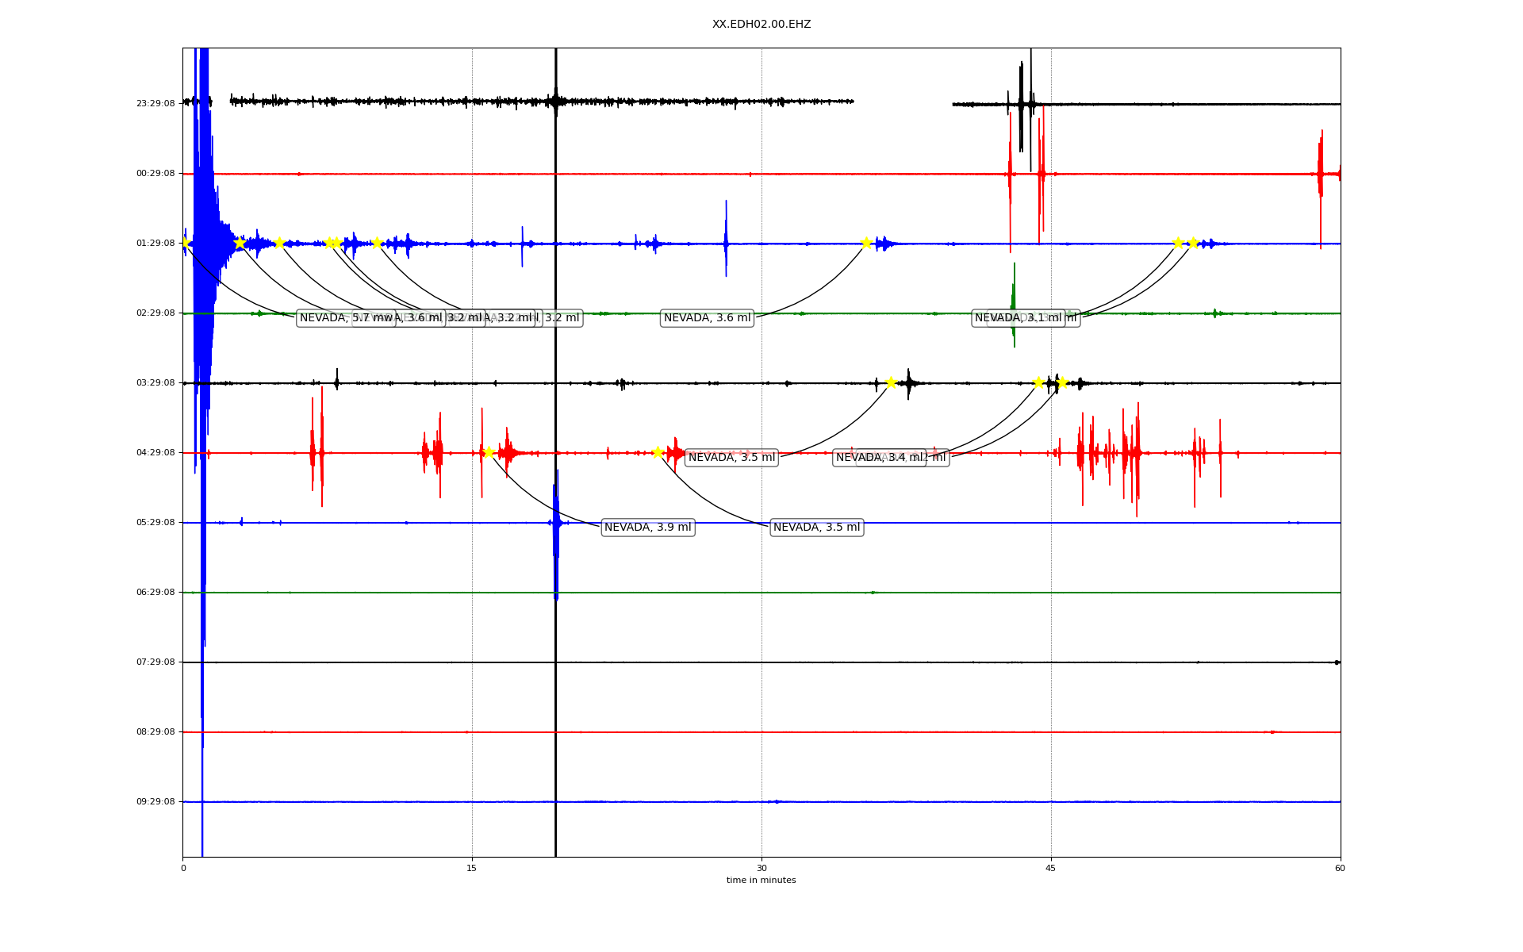Click the 07:29:08 trace time label
The image size is (1523, 952).
pos(155,662)
